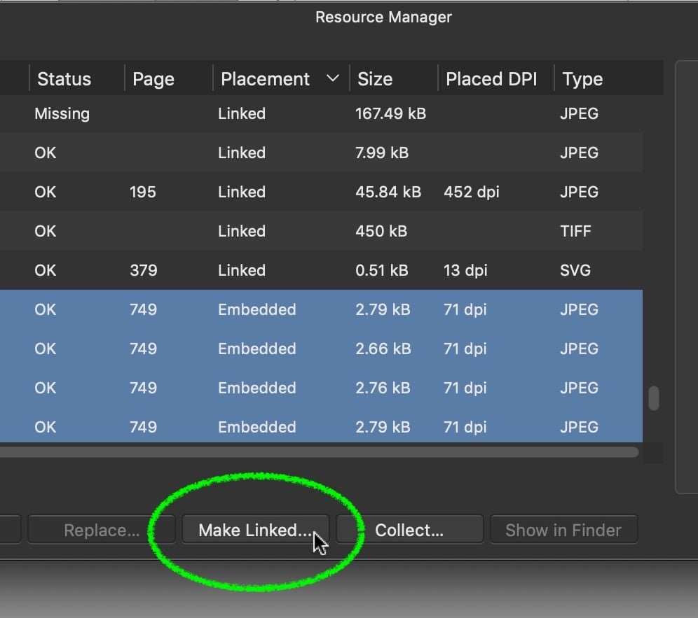698x618 pixels.
Task: Click the horizontal scrollbar below the list
Action: click(x=319, y=453)
